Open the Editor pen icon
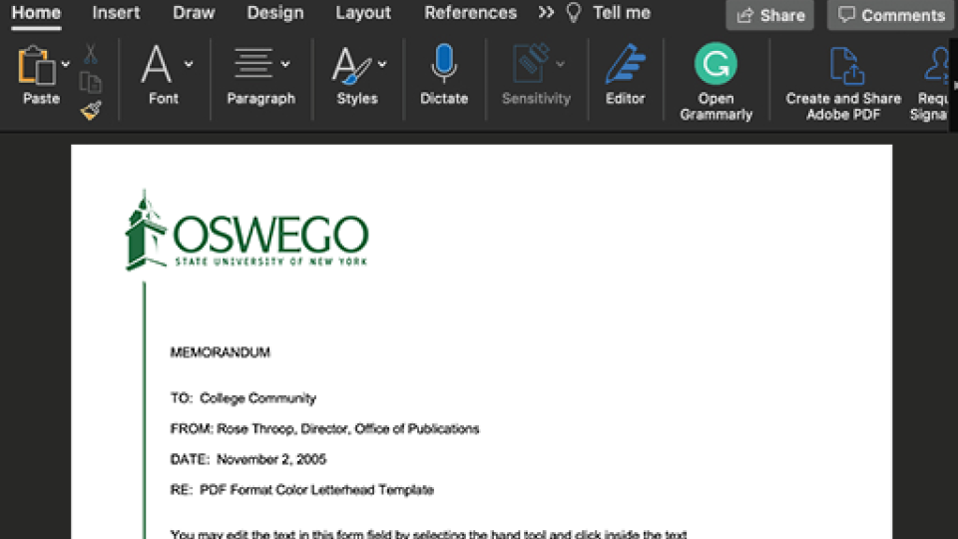Viewport: 958px width, 539px height. click(625, 64)
